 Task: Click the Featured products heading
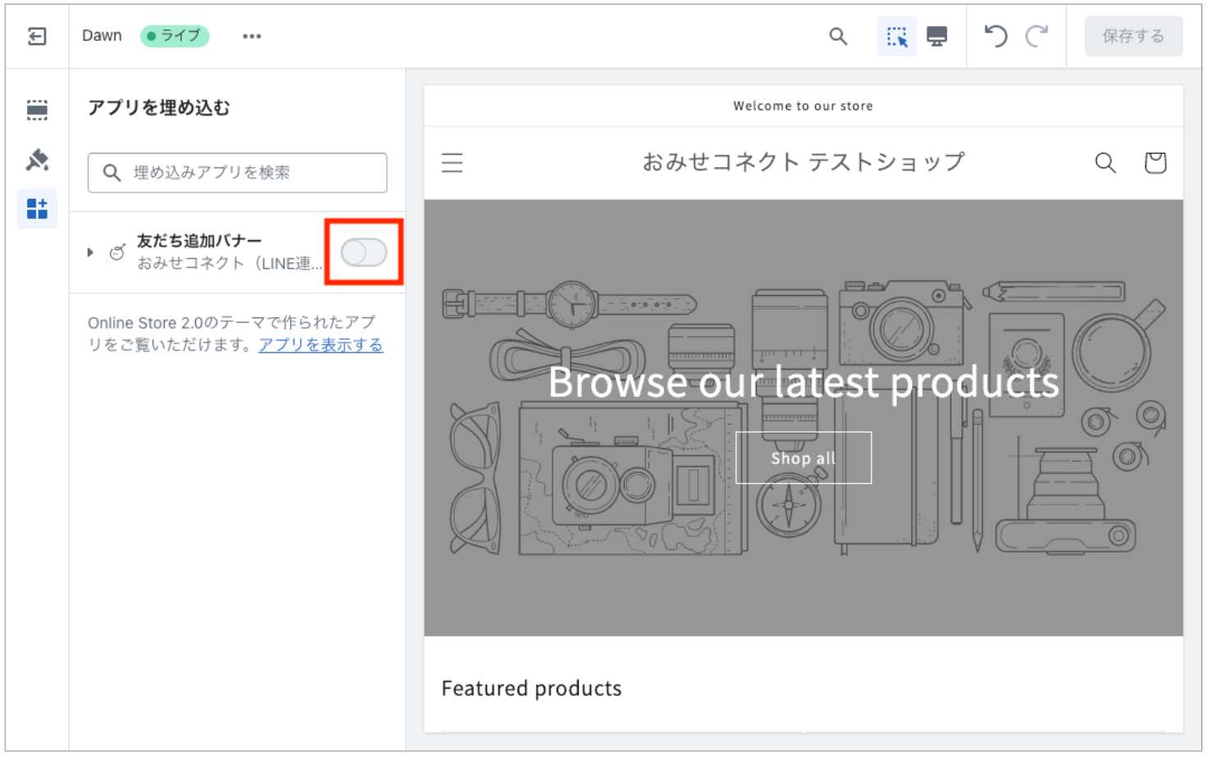531,689
